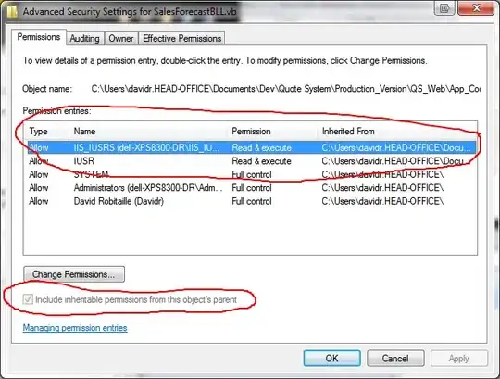This screenshot has width=500, height=379.
Task: Sort by the Name column header
Action: tap(148, 131)
